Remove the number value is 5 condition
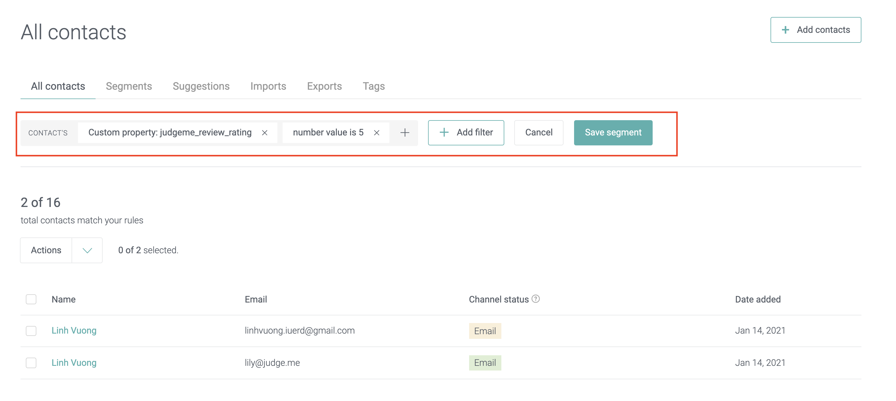The image size is (896, 401). click(376, 133)
